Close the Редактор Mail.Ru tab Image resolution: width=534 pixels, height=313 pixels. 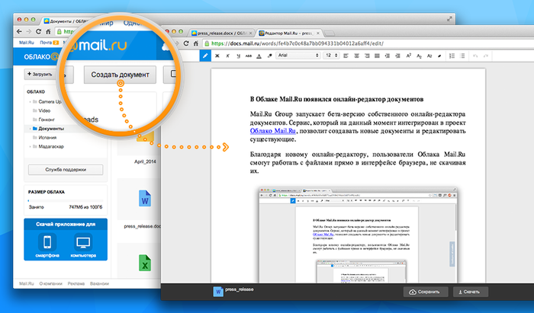click(318, 34)
